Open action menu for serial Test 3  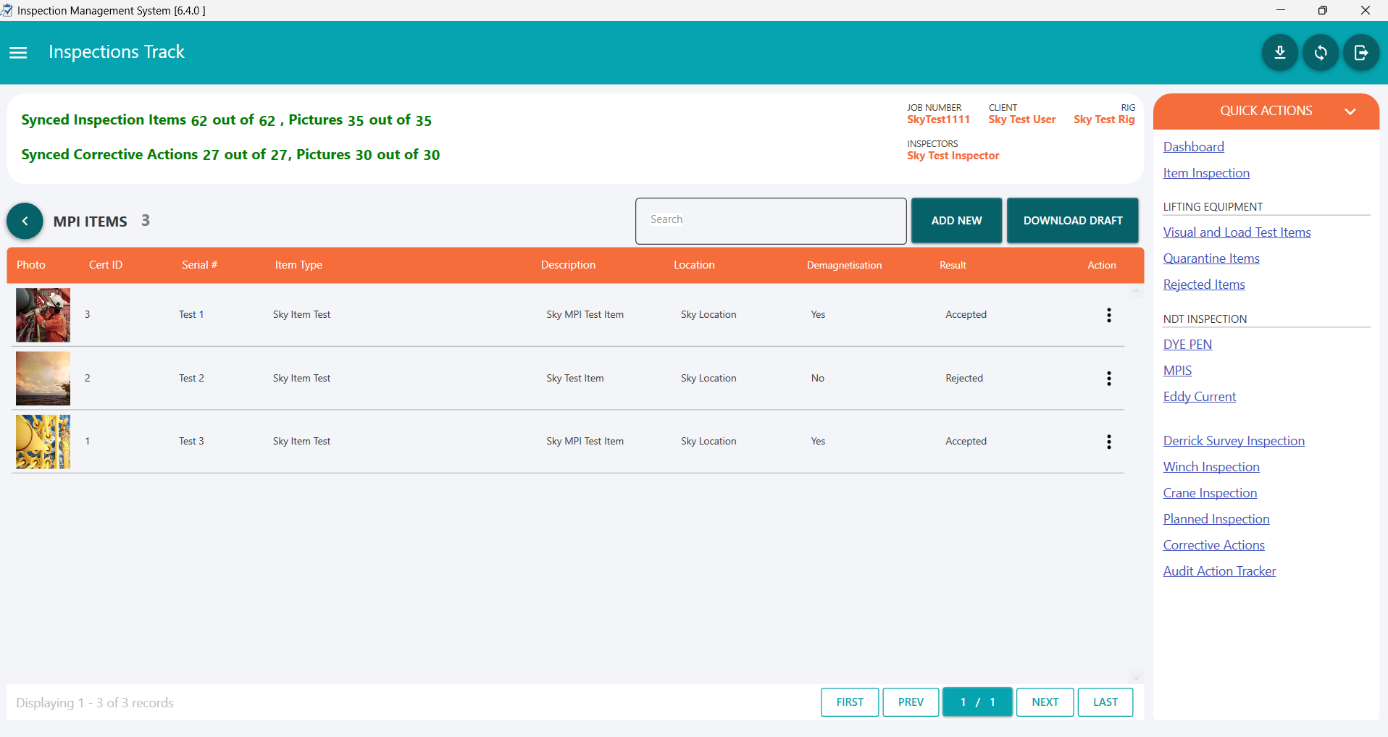coord(1108,442)
